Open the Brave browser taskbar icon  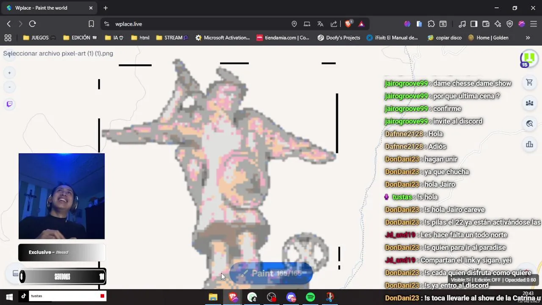(233, 297)
